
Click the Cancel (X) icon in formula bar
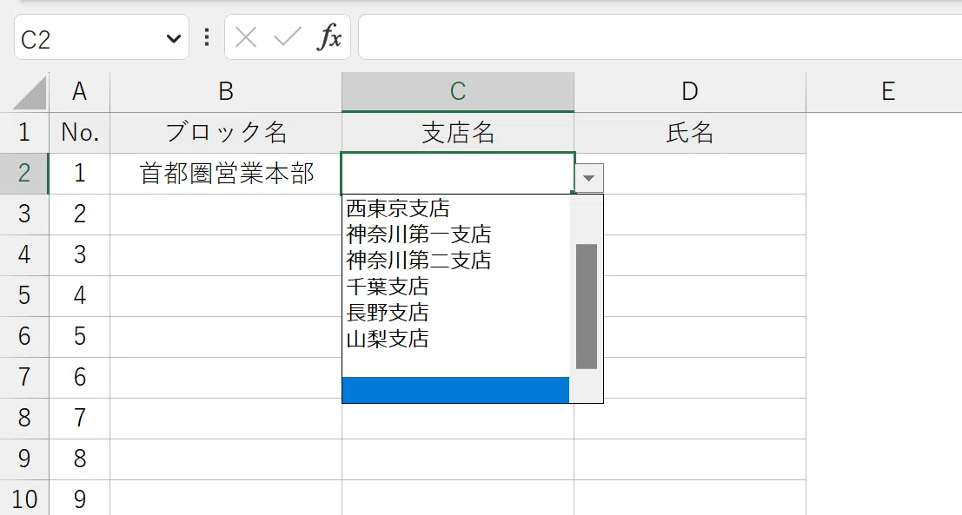click(246, 38)
